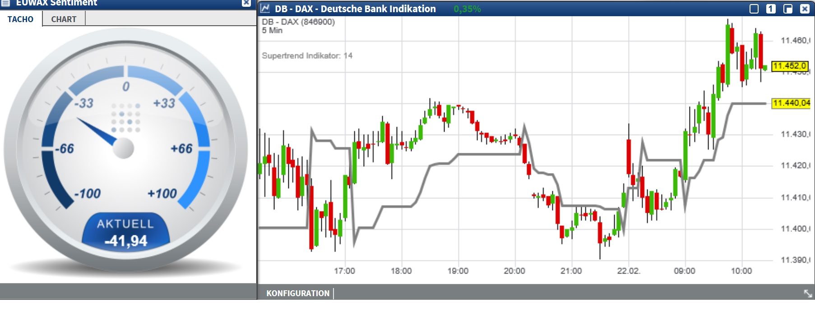Click the yellow 11.452,0 price label
This screenshot has height=316, width=815.
click(790, 66)
